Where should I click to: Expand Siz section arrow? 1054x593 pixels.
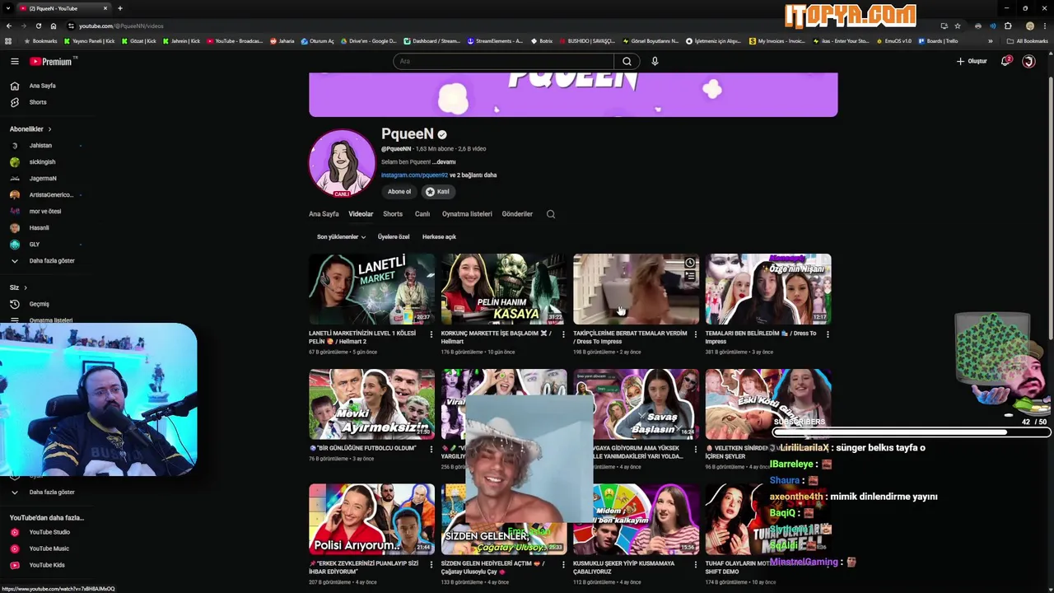(25, 287)
